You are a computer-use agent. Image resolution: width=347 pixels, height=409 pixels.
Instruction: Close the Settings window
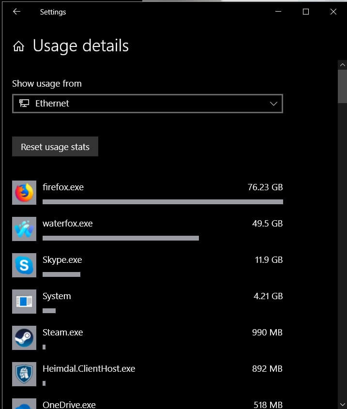point(333,12)
